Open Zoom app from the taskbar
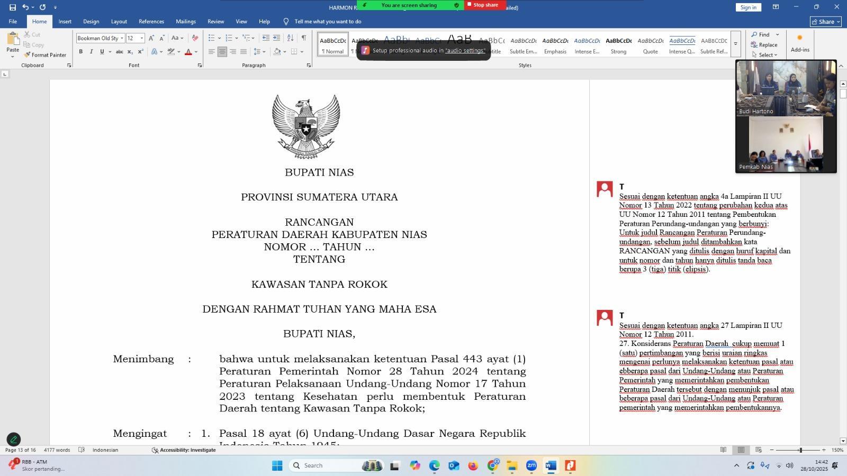Viewport: 847px width, 476px height. click(531, 465)
